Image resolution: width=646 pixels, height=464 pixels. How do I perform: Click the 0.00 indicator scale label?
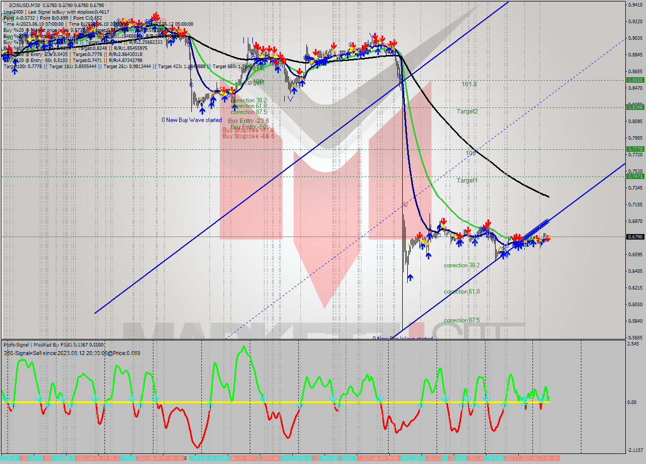(x=632, y=402)
